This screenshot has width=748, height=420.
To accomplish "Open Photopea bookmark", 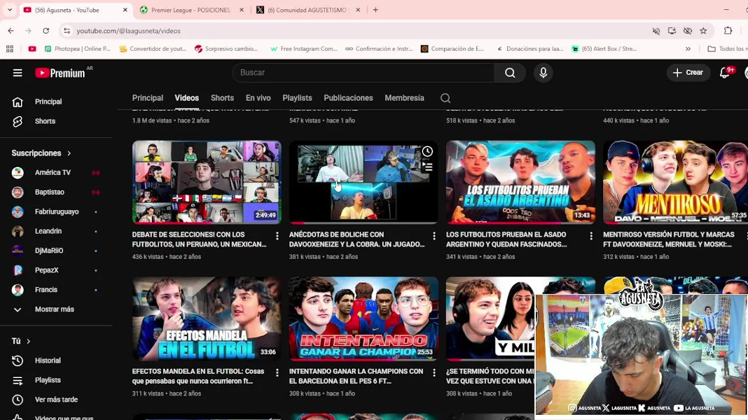I will (x=78, y=49).
